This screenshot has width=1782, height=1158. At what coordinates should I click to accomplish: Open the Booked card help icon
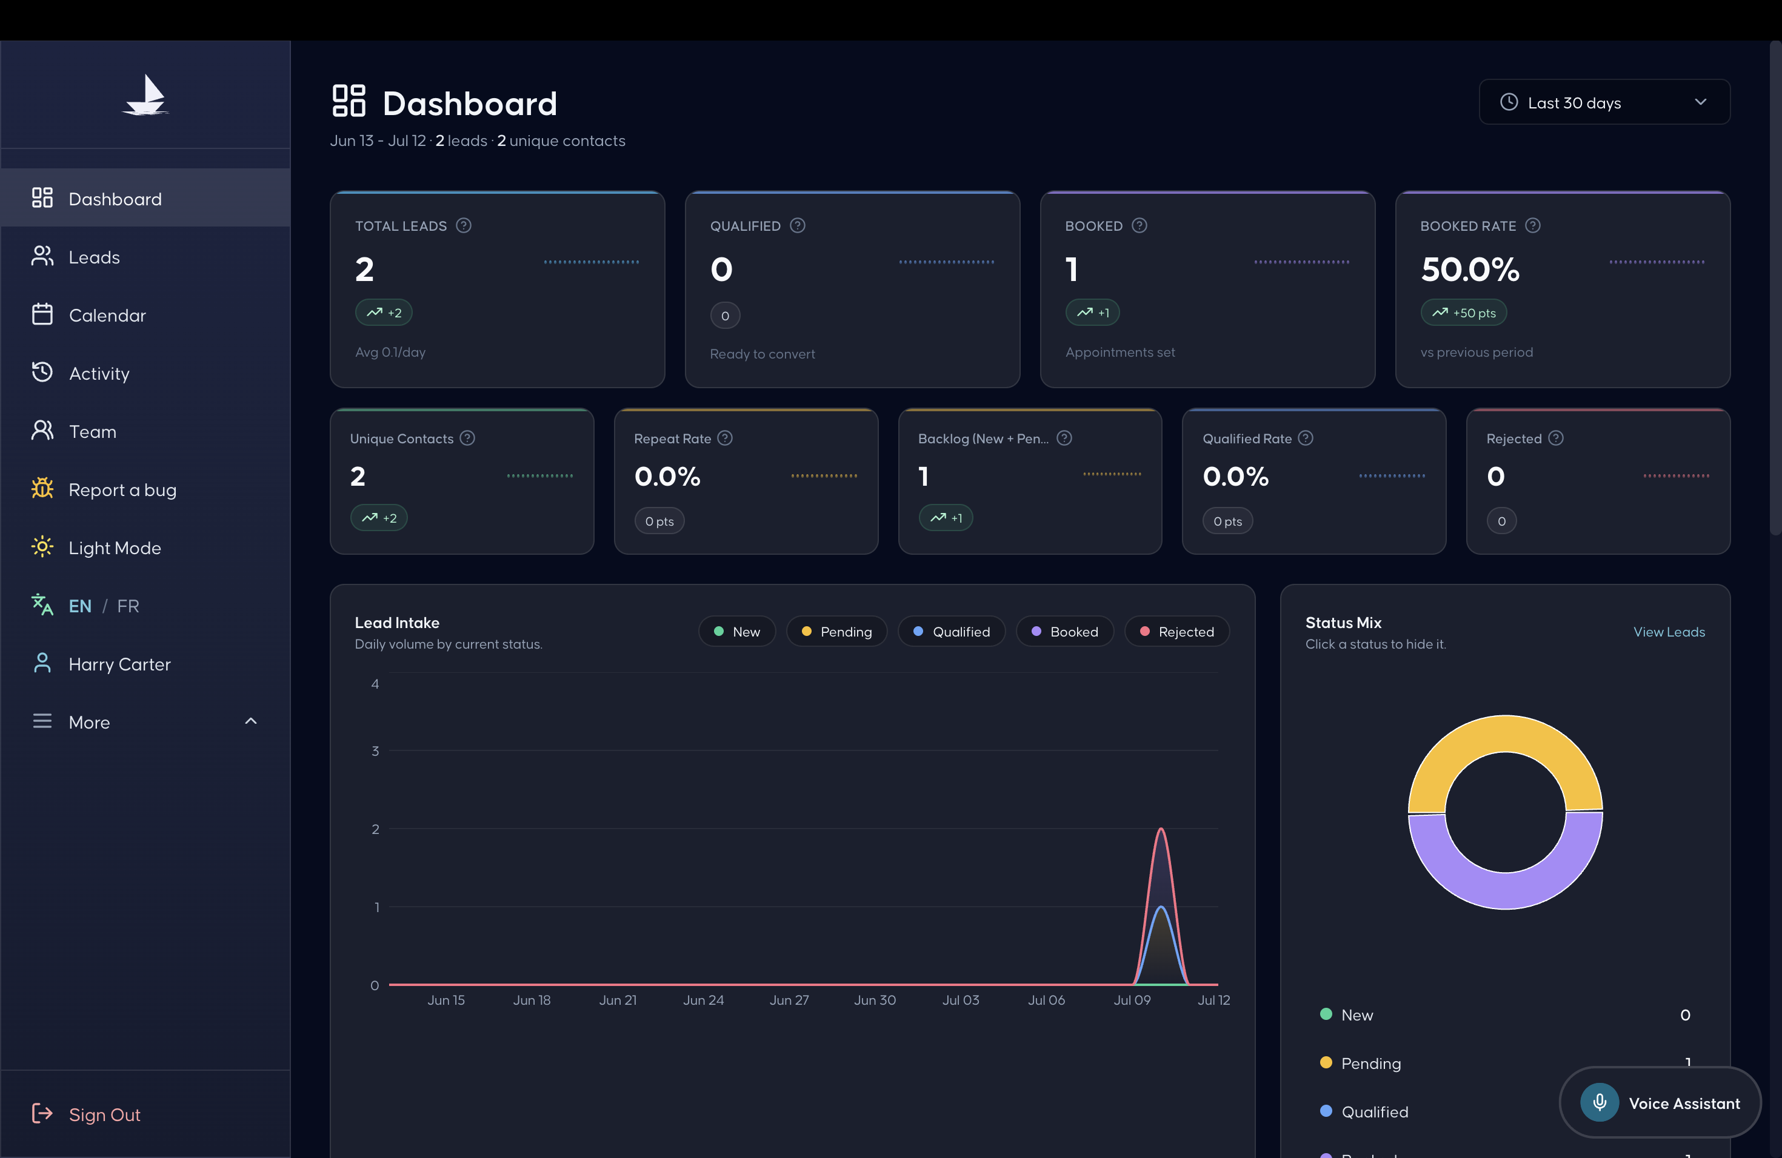pos(1139,225)
